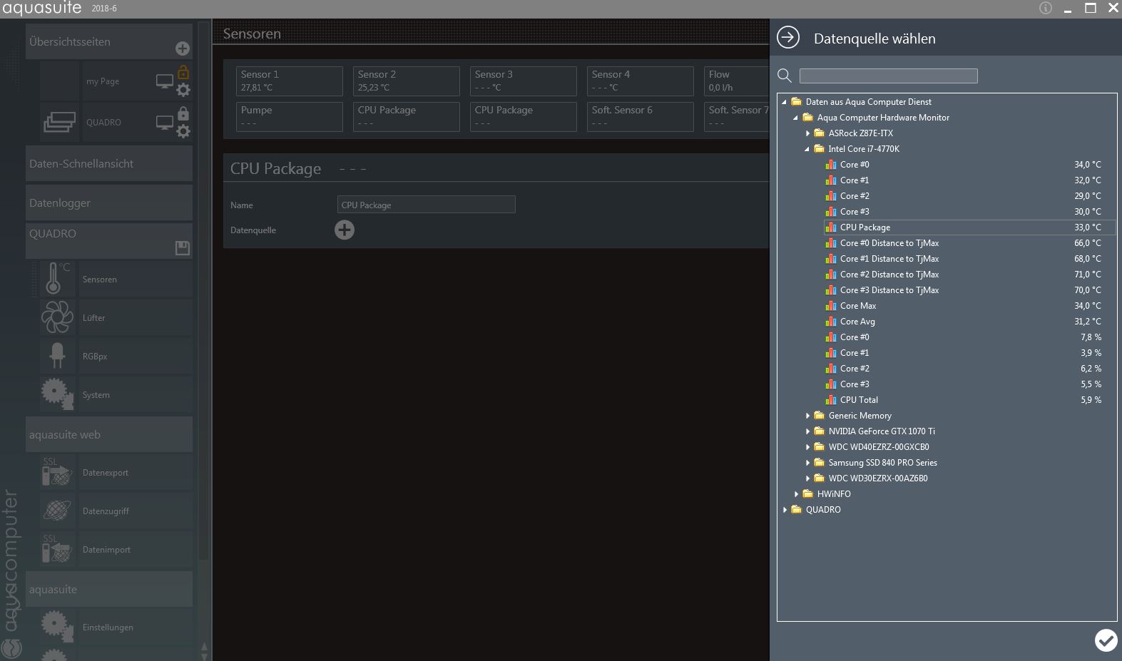Open the Datenlogger section

tap(108, 203)
